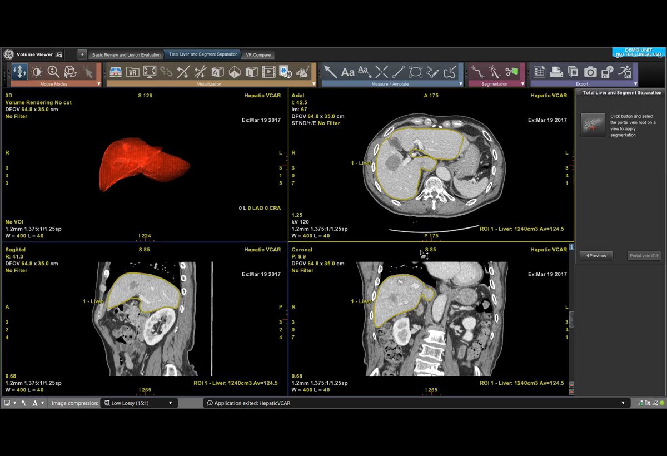The height and width of the screenshot is (456, 667).
Task: Click the paint bucket visualization icon
Action: [x=303, y=72]
